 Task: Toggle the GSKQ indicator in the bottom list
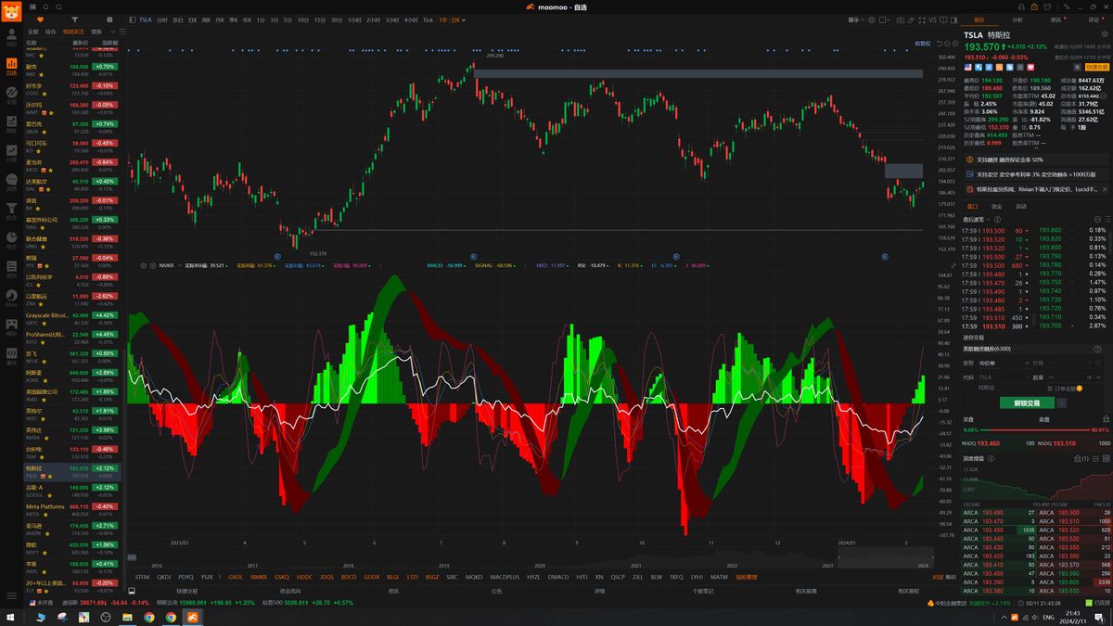click(x=282, y=576)
